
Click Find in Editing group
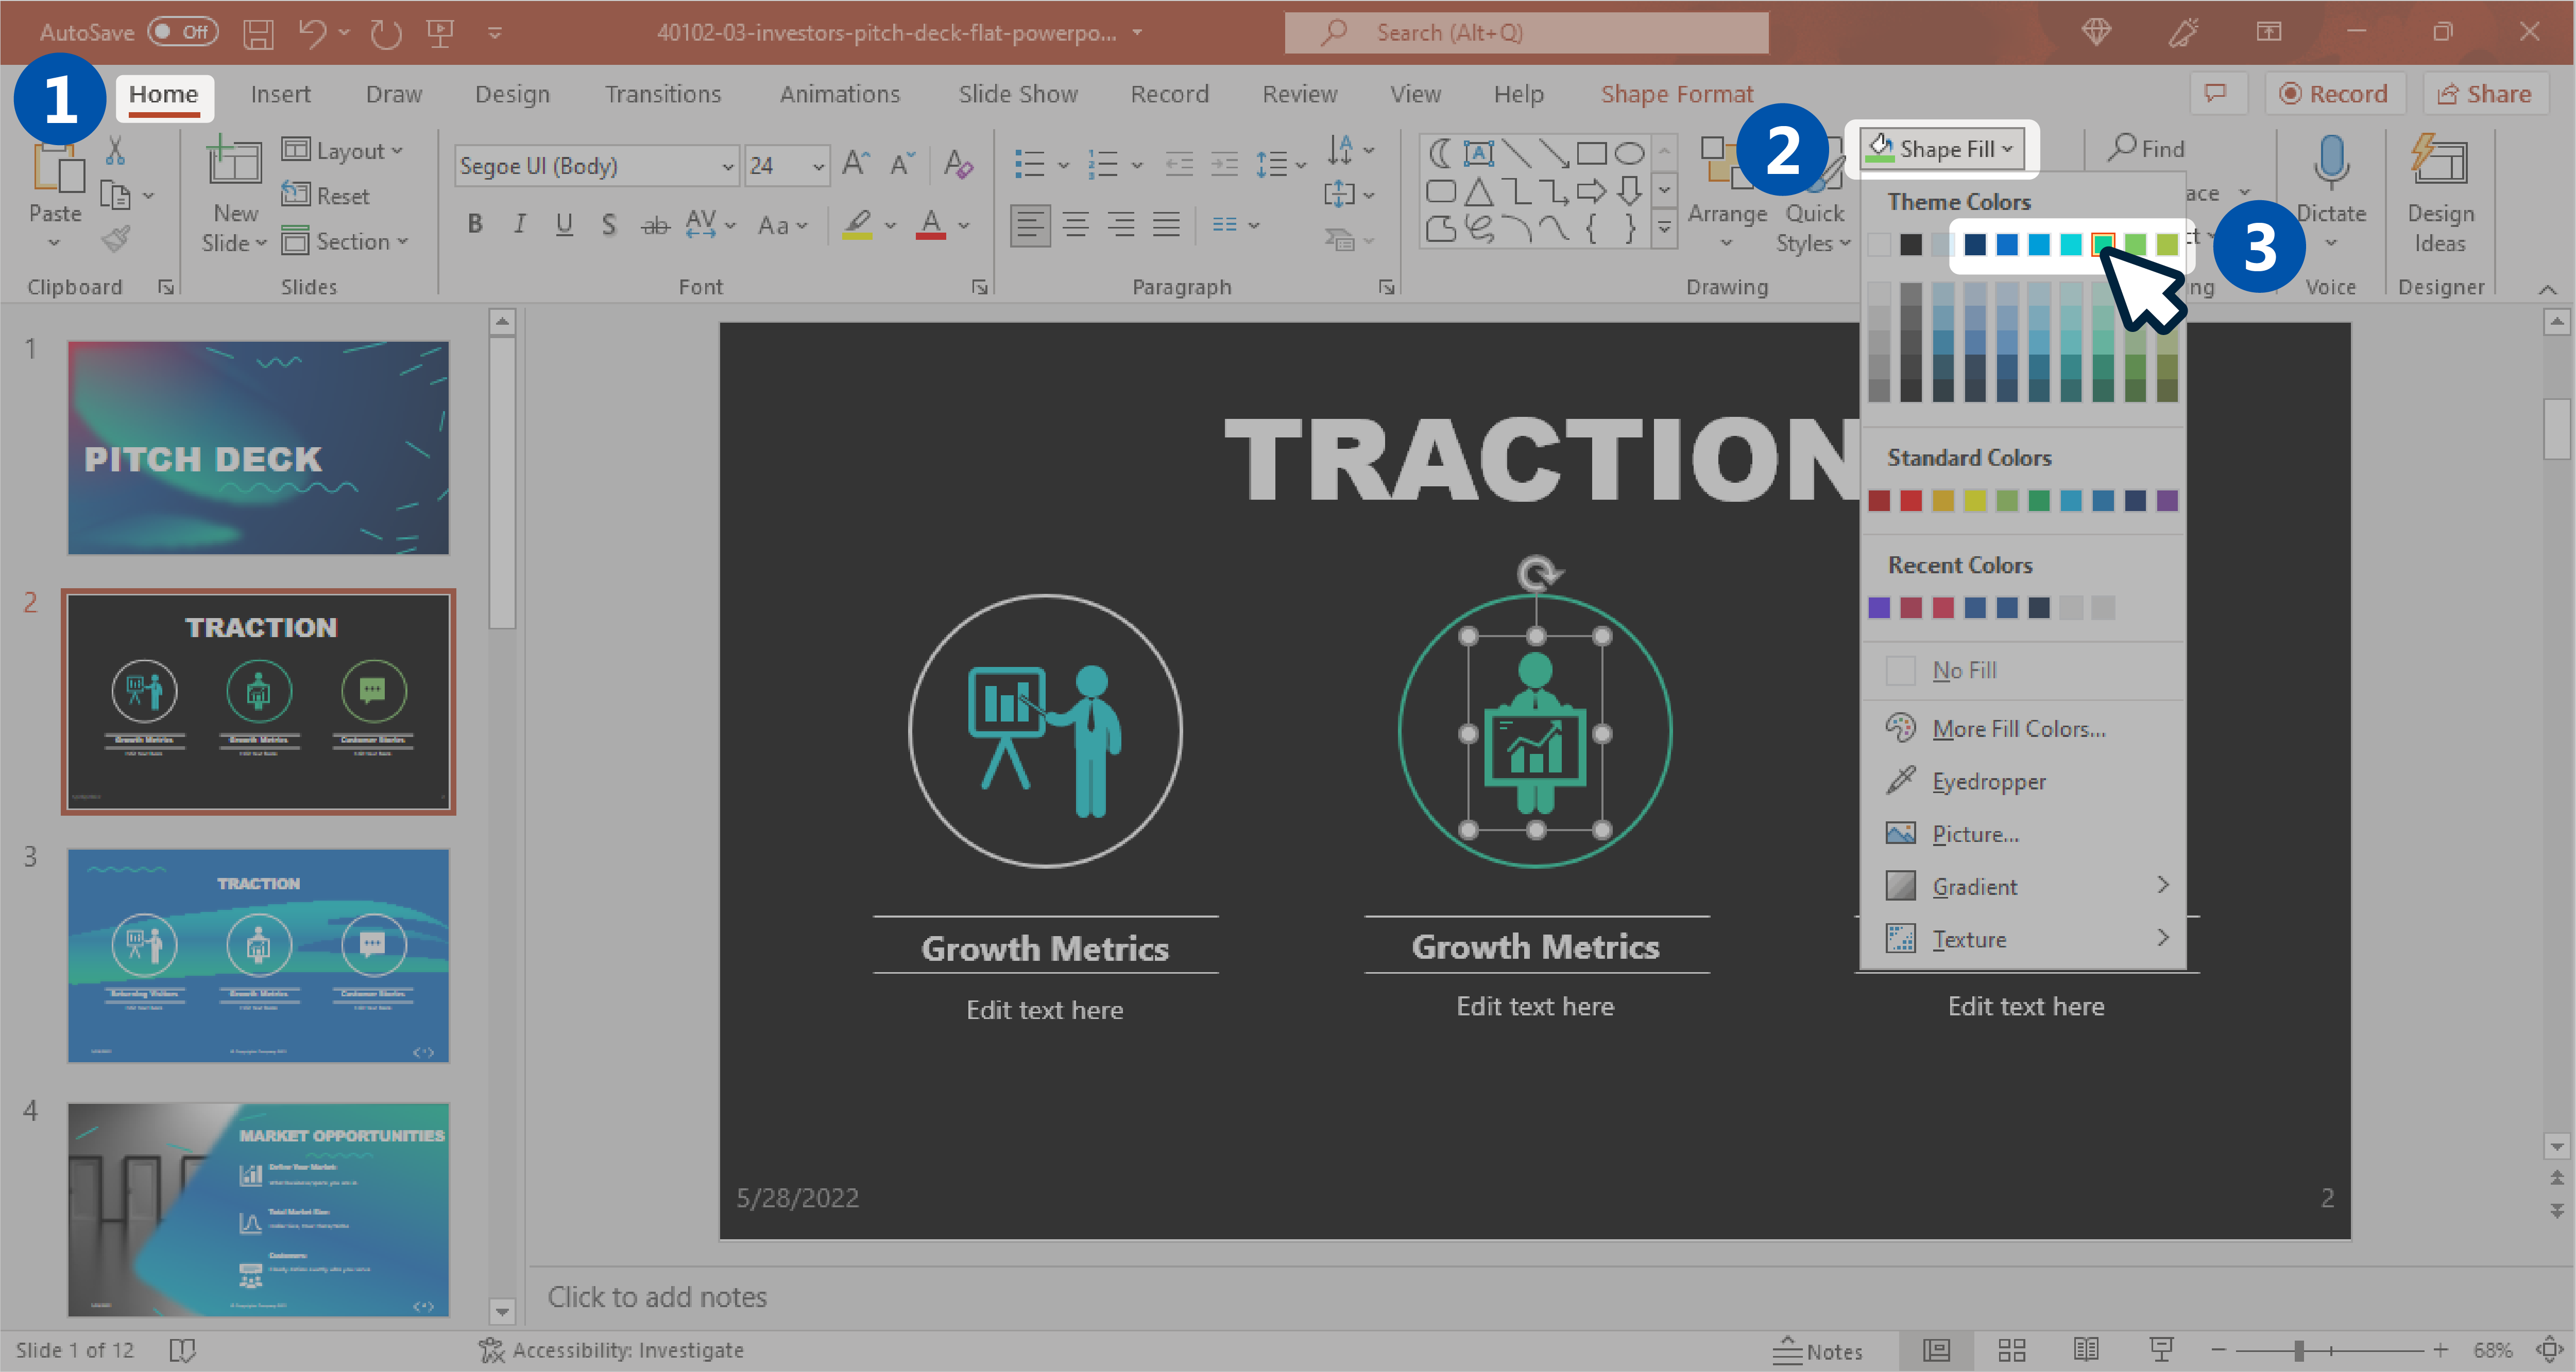pyautogui.click(x=2146, y=149)
